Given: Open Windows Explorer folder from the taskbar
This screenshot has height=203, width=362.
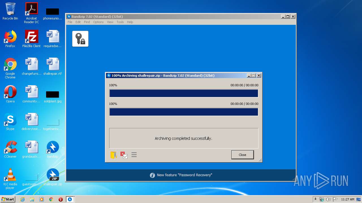Looking at the screenshot, I should click(32, 199).
